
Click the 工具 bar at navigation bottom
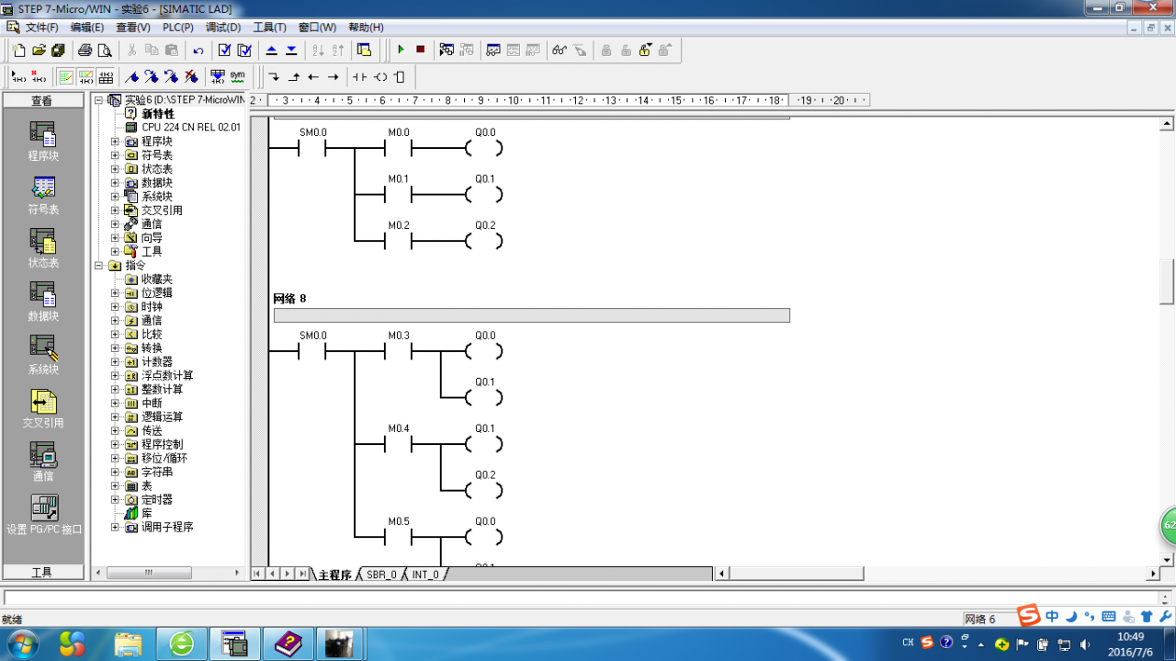coord(42,572)
